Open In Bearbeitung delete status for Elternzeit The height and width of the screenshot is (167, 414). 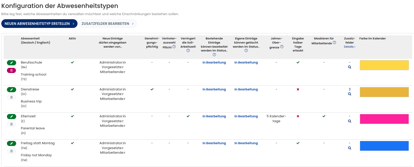(246, 116)
